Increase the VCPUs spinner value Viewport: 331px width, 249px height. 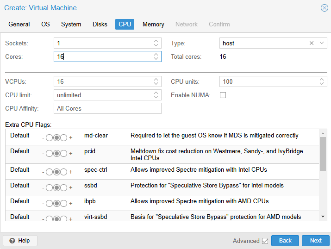coord(156,80)
